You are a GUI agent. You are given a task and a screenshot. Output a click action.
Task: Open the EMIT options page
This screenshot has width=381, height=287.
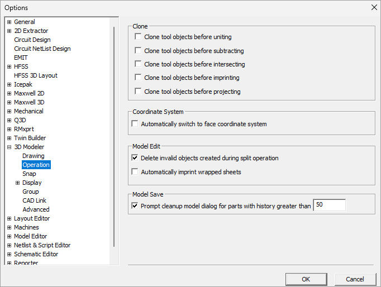[x=21, y=58]
